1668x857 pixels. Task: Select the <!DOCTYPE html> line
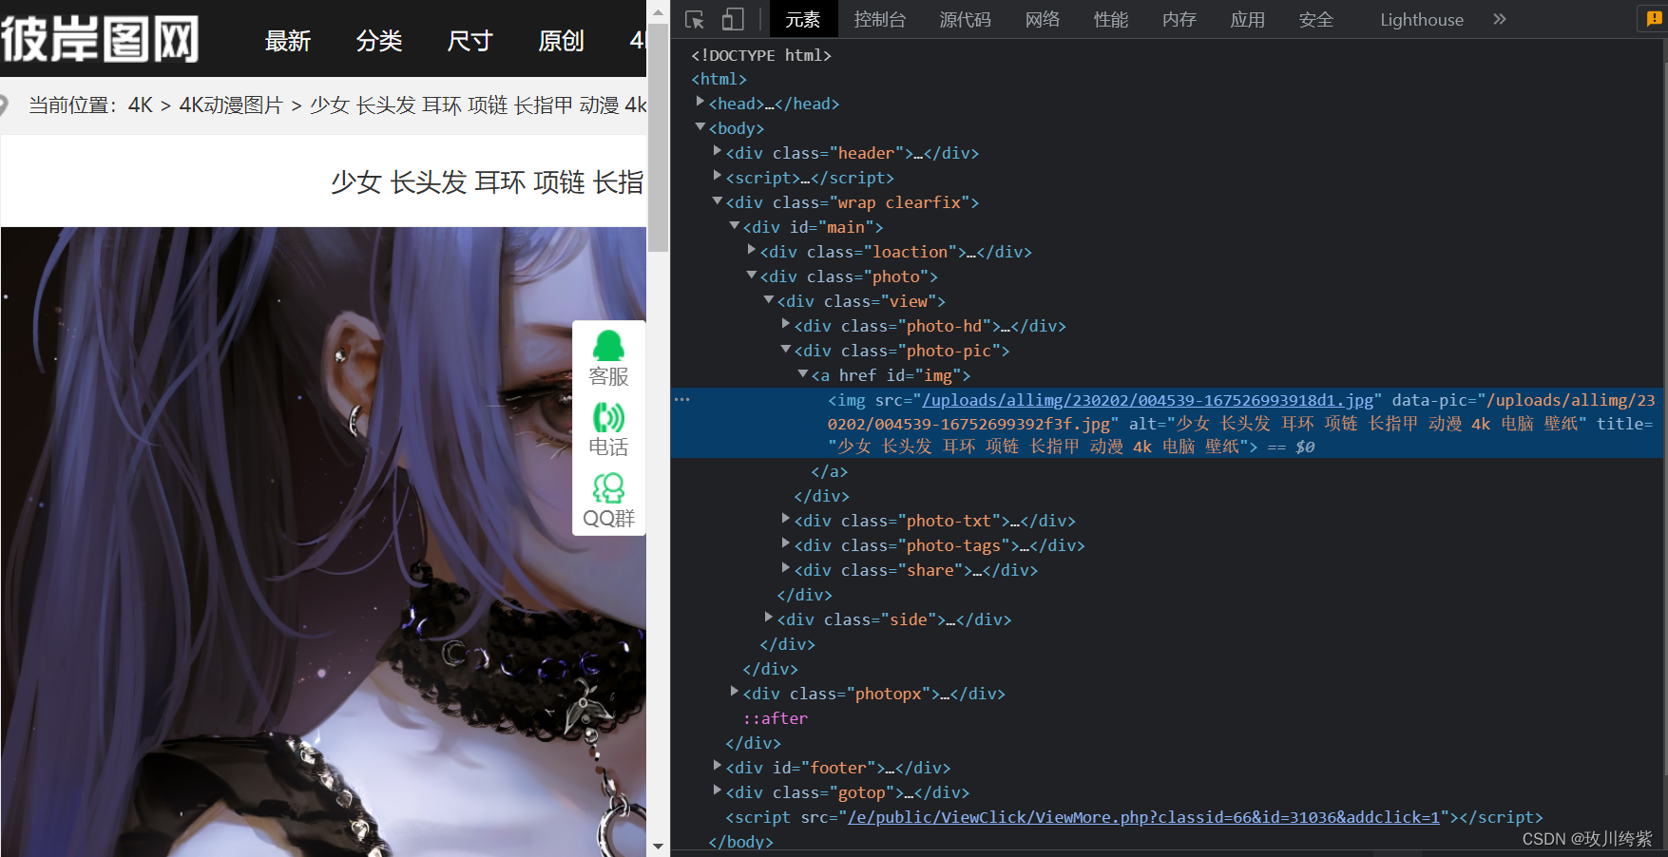click(x=761, y=55)
